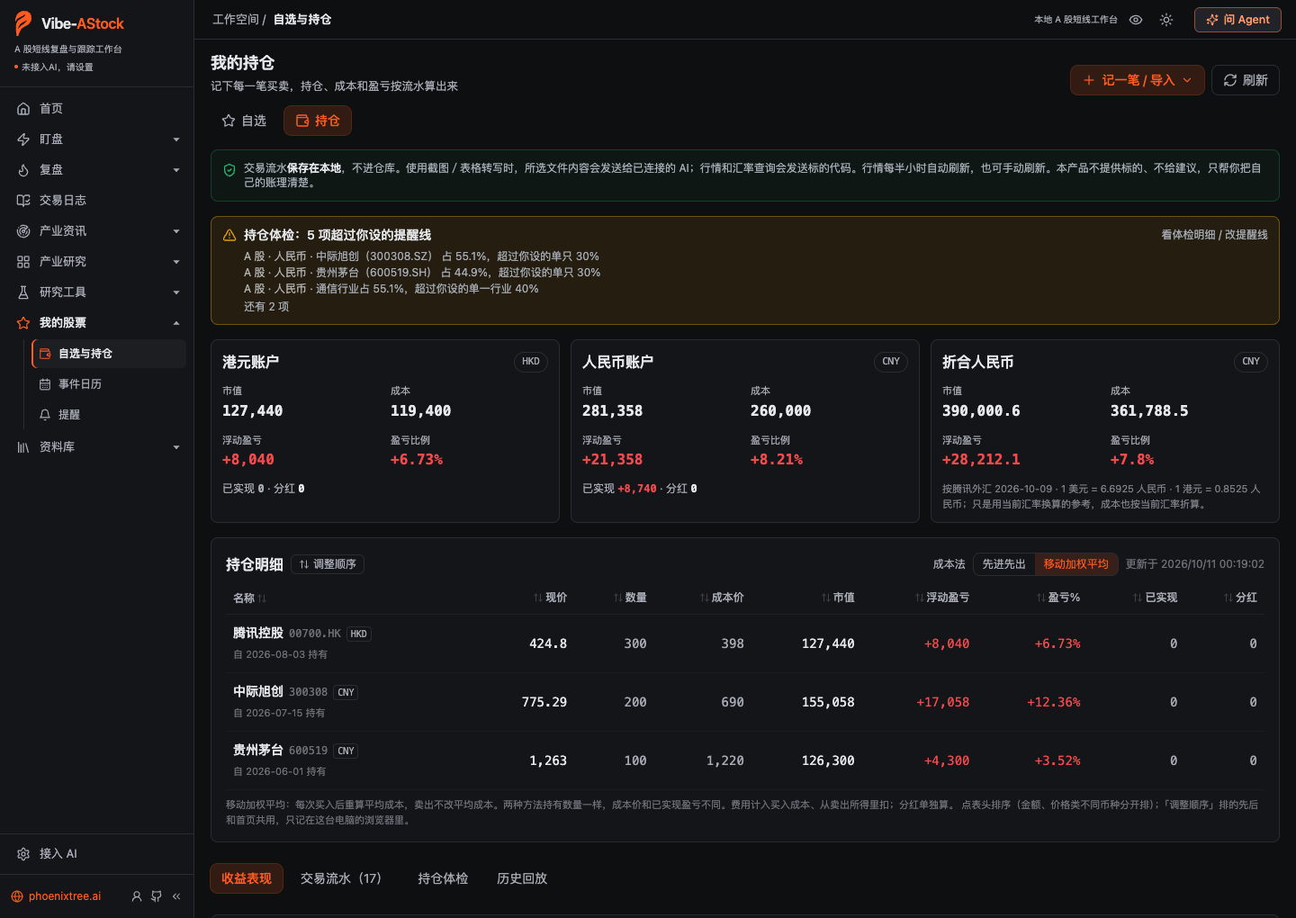Open the 历史回放 tab

[522, 878]
